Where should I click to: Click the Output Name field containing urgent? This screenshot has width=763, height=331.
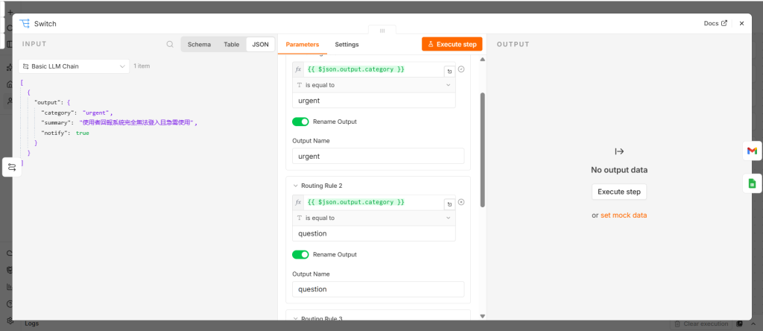378,157
